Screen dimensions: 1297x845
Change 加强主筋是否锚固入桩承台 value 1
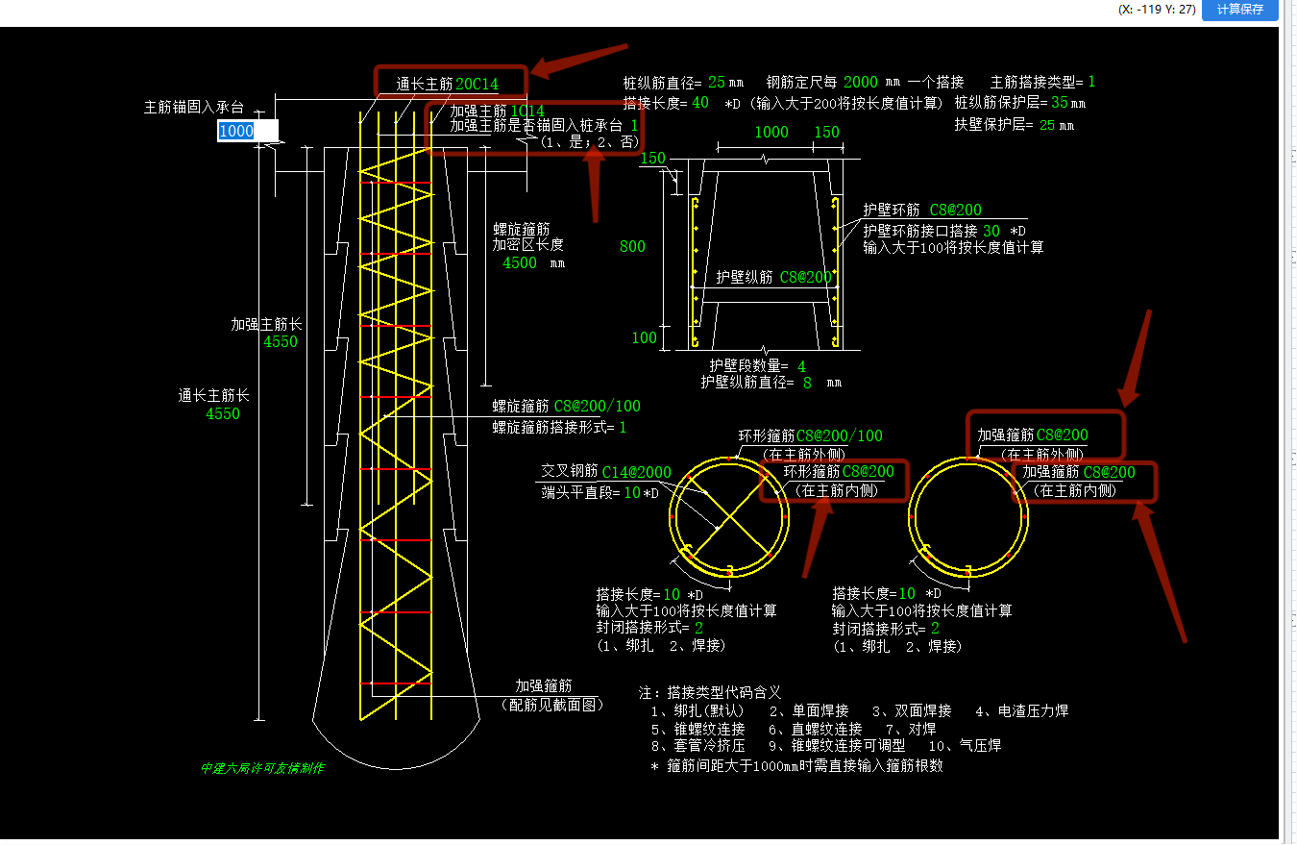634,125
